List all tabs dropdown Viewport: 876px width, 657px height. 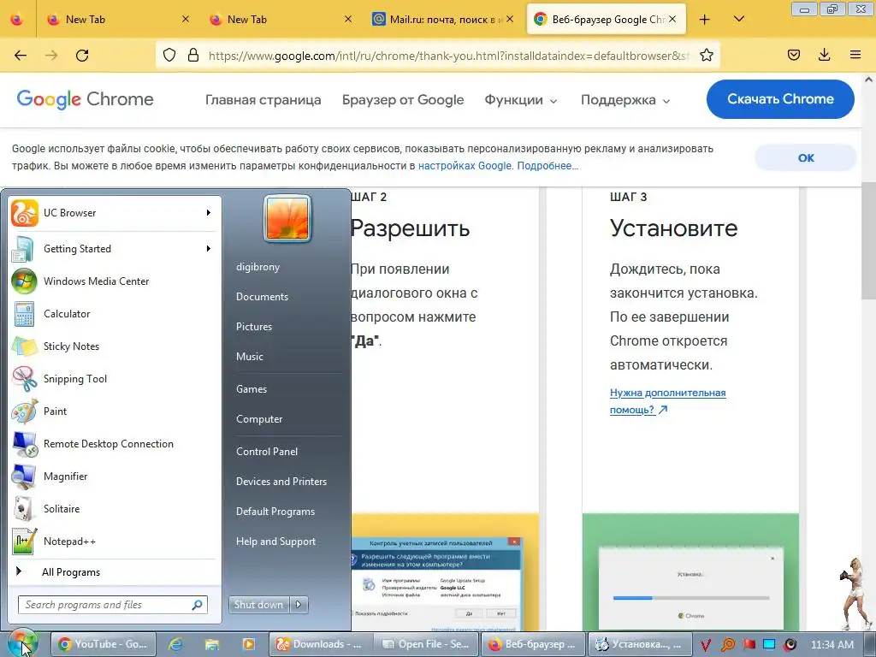click(738, 20)
